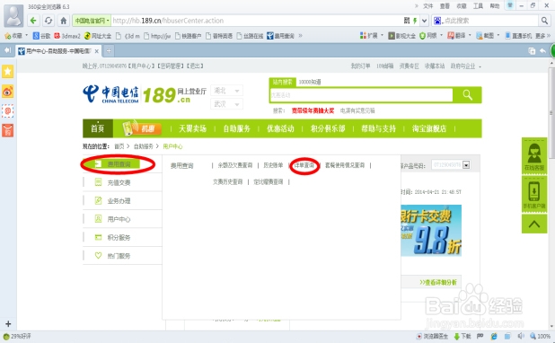
Task: Click the plus icon at sidebar bottom
Action: click(x=8, y=323)
